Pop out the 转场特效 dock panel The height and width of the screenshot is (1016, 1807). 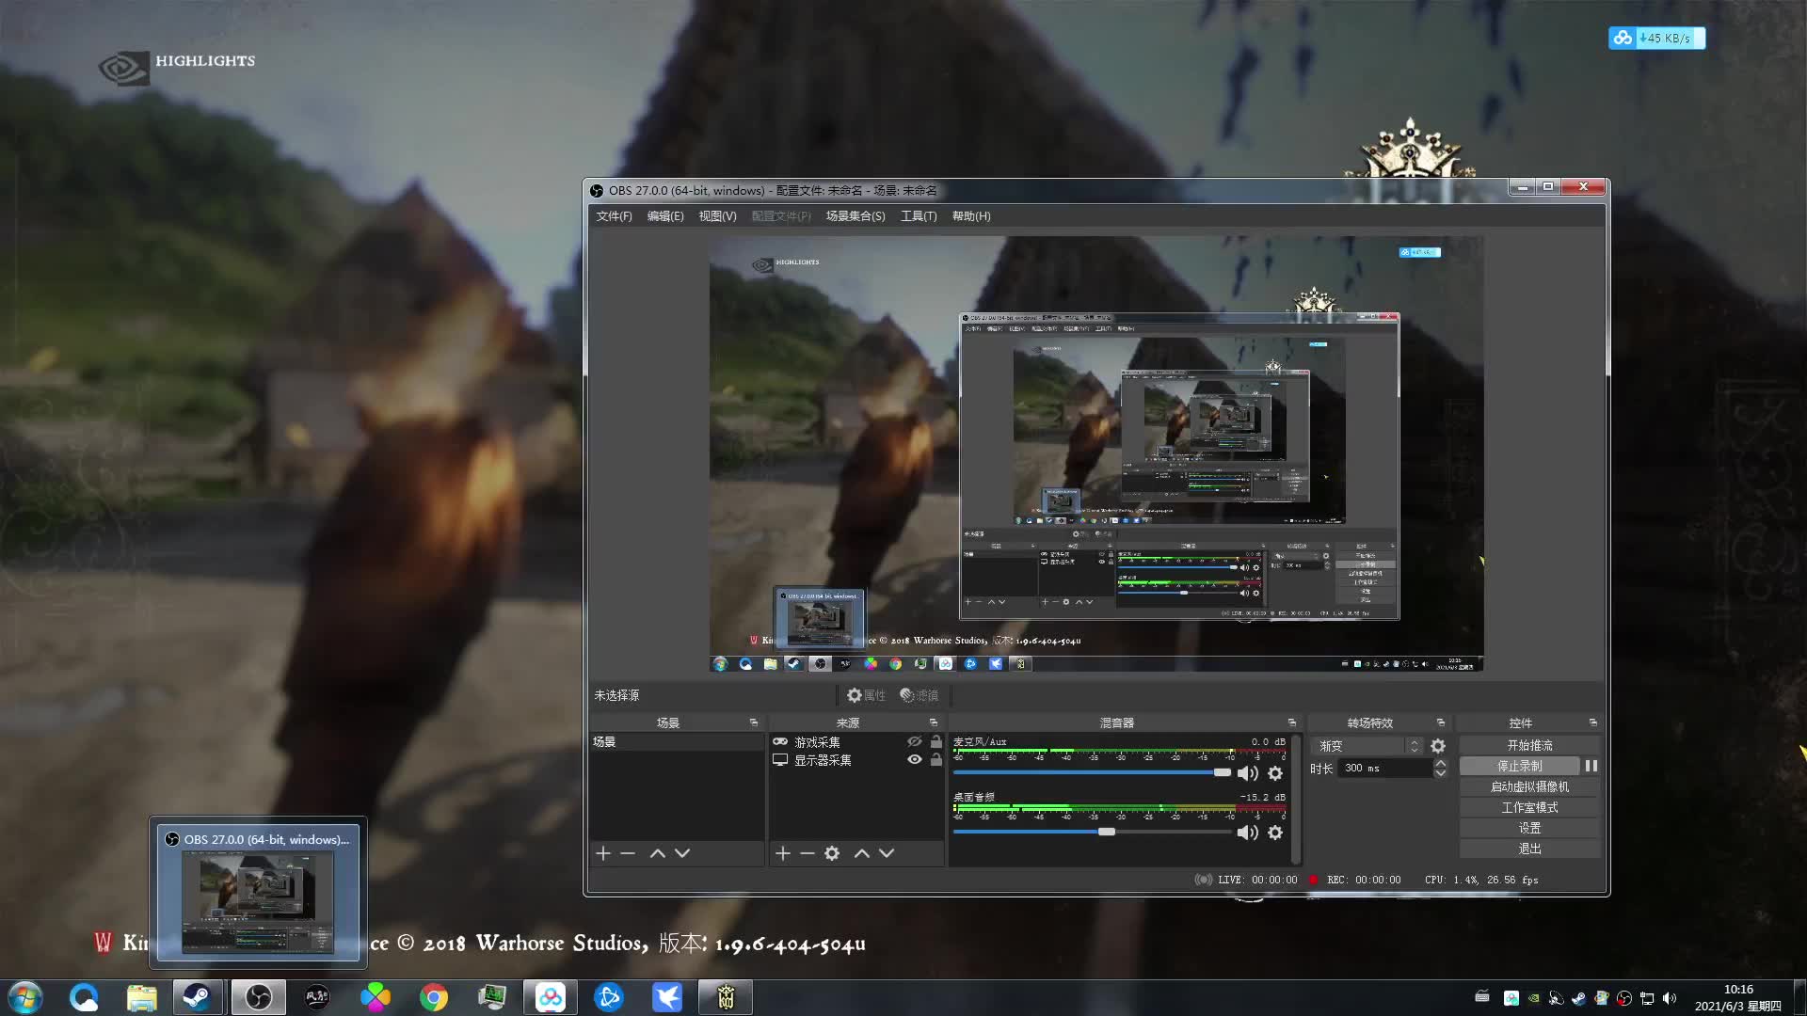[x=1441, y=722]
